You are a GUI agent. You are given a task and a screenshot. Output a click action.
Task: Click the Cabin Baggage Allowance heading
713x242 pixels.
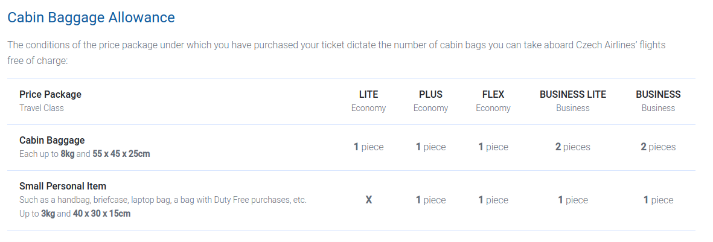[91, 18]
